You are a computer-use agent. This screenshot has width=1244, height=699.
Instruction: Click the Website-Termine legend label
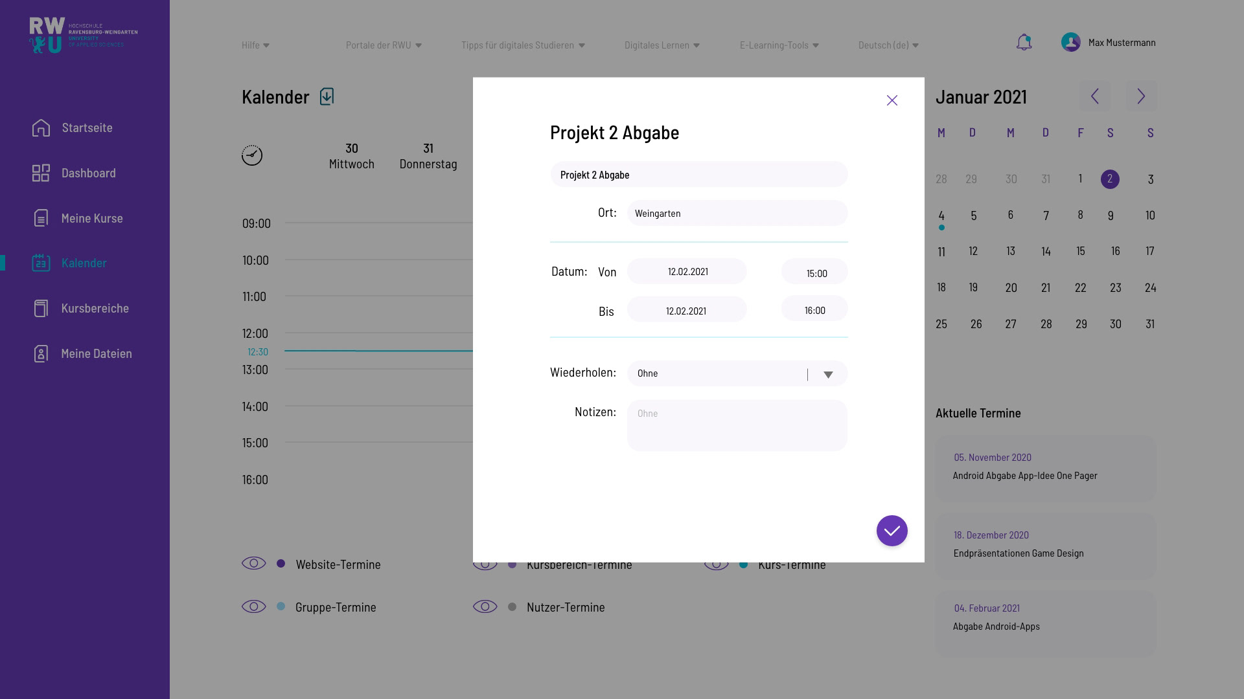coord(338,564)
